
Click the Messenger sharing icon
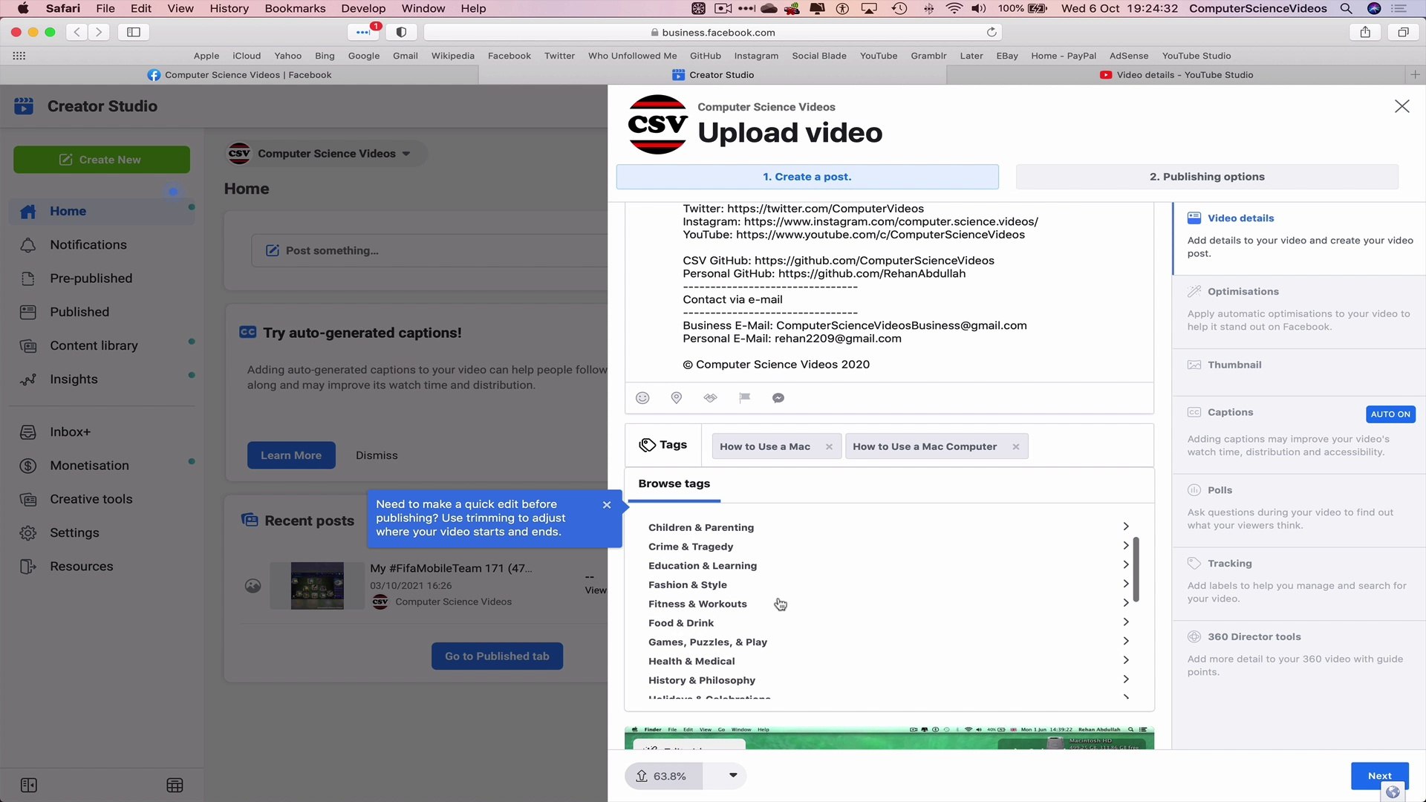point(778,397)
